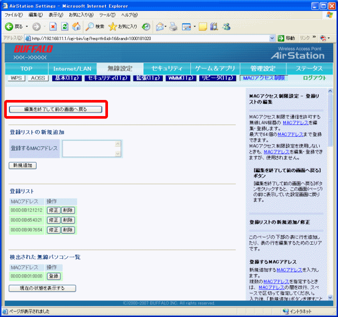Viewport: 338px width, 317px height.
Task: Click 登録 for detected MAC 00:0D:0B:01:00:00
Action: (54, 276)
